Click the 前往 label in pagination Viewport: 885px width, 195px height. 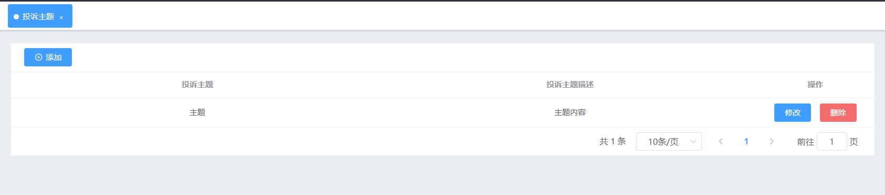click(805, 142)
